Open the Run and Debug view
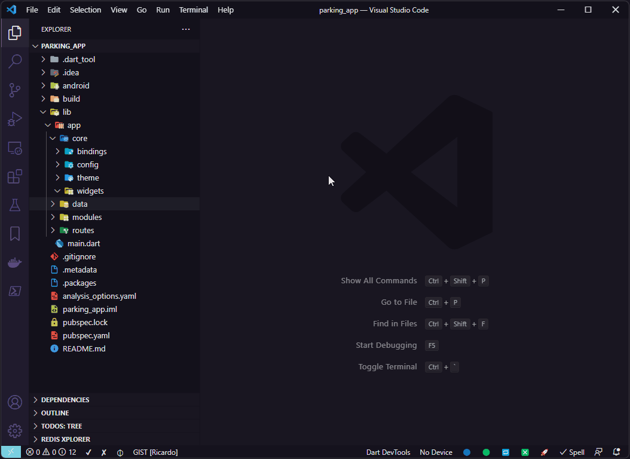 (15, 120)
